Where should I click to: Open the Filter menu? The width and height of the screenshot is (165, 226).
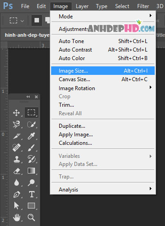click(143, 6)
